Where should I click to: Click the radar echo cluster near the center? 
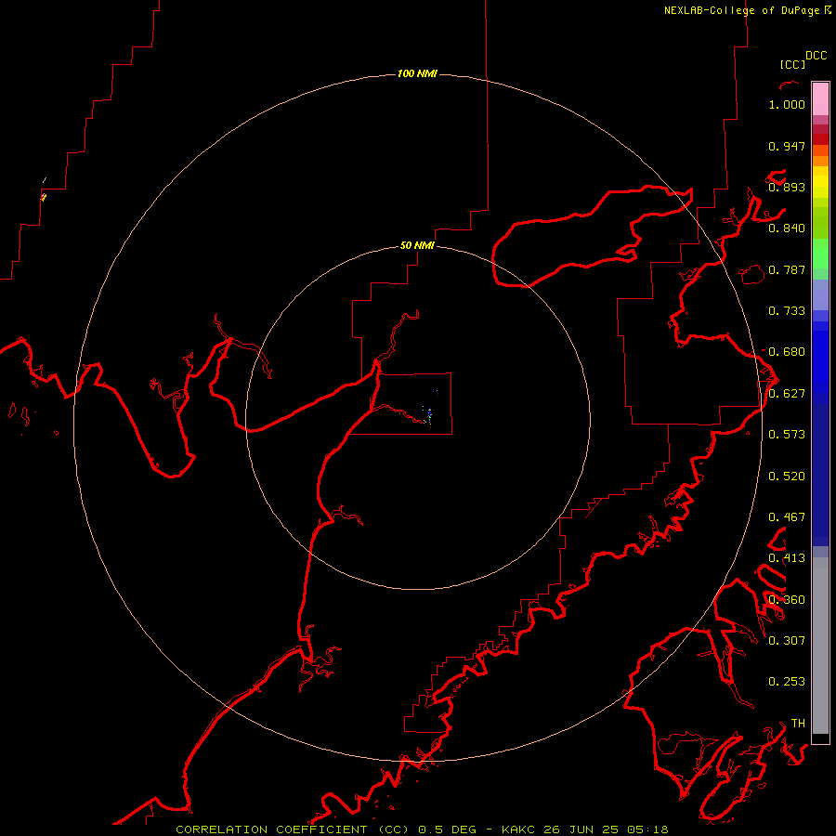428,414
